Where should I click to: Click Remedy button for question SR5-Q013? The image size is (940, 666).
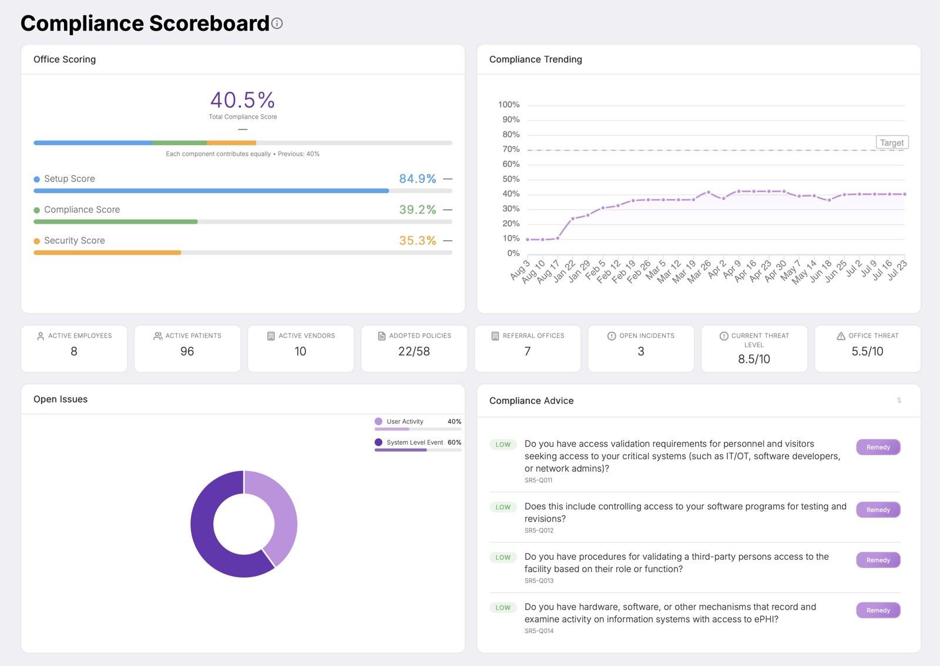pyautogui.click(x=878, y=560)
